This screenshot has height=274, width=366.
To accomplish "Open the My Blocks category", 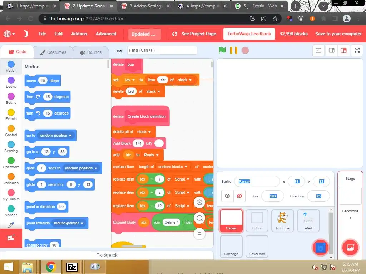I will pyautogui.click(x=11, y=195).
